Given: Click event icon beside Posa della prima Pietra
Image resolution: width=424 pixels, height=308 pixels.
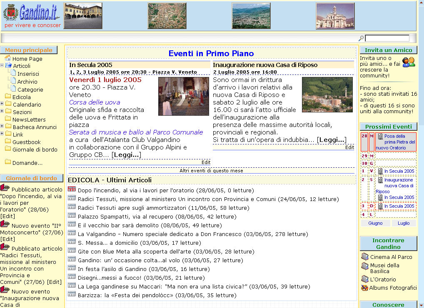Looking at the screenshot, I should pos(380,137).
